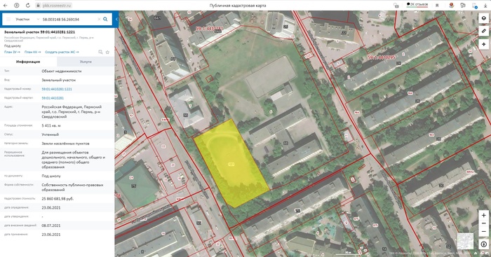
Task: Zoom in with the plus button
Action: coord(484,215)
